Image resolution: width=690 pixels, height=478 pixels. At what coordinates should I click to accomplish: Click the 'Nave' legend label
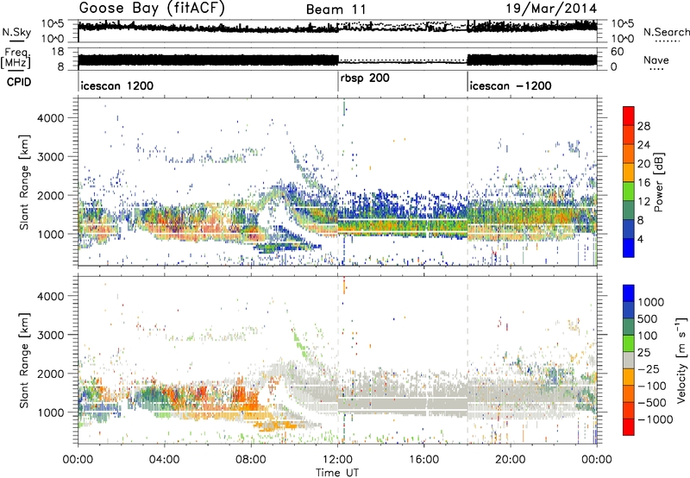click(656, 60)
